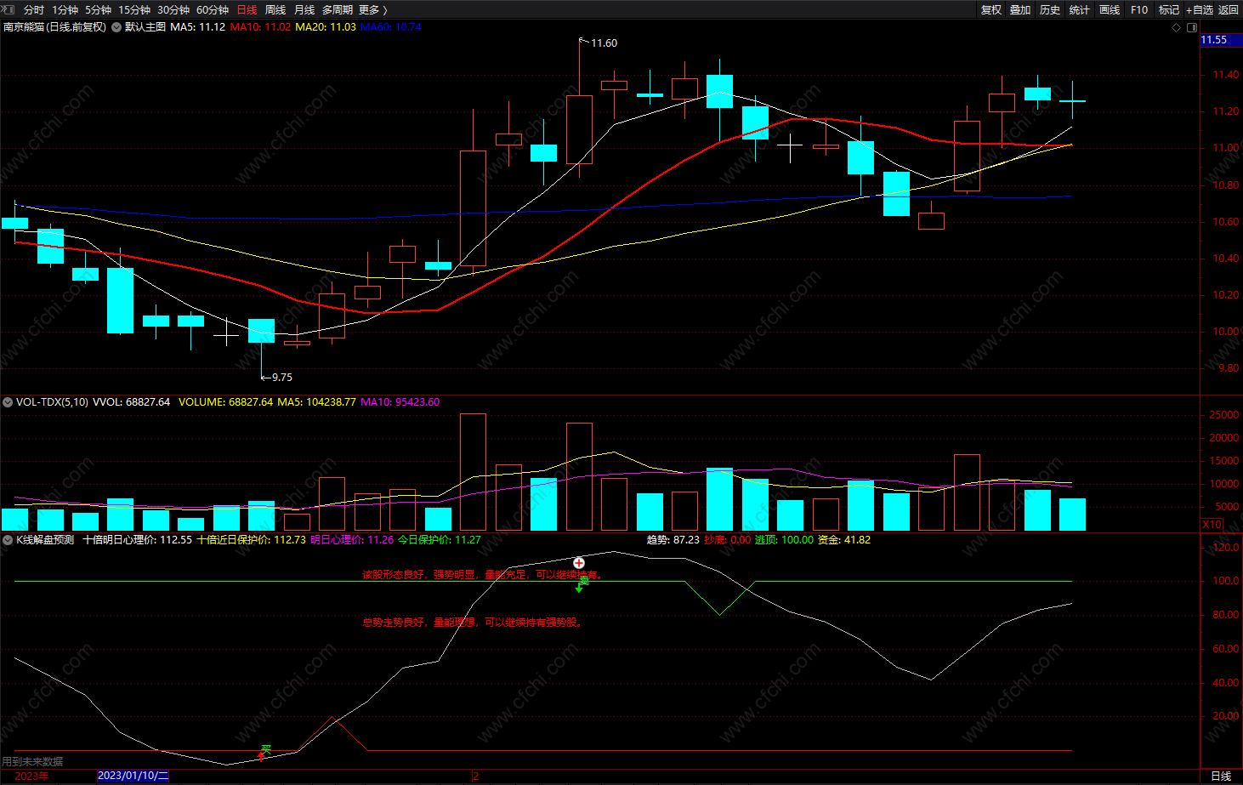This screenshot has height=785, width=1243.
Task: Open VOL-TDX indicator dropdown arrow
Action: [x=8, y=402]
